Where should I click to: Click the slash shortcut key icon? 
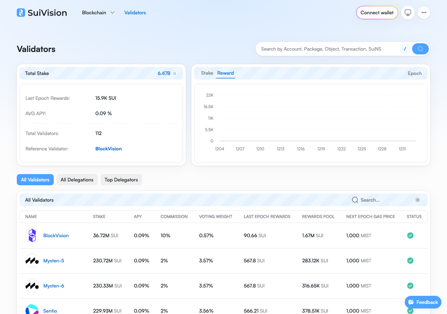click(x=405, y=49)
